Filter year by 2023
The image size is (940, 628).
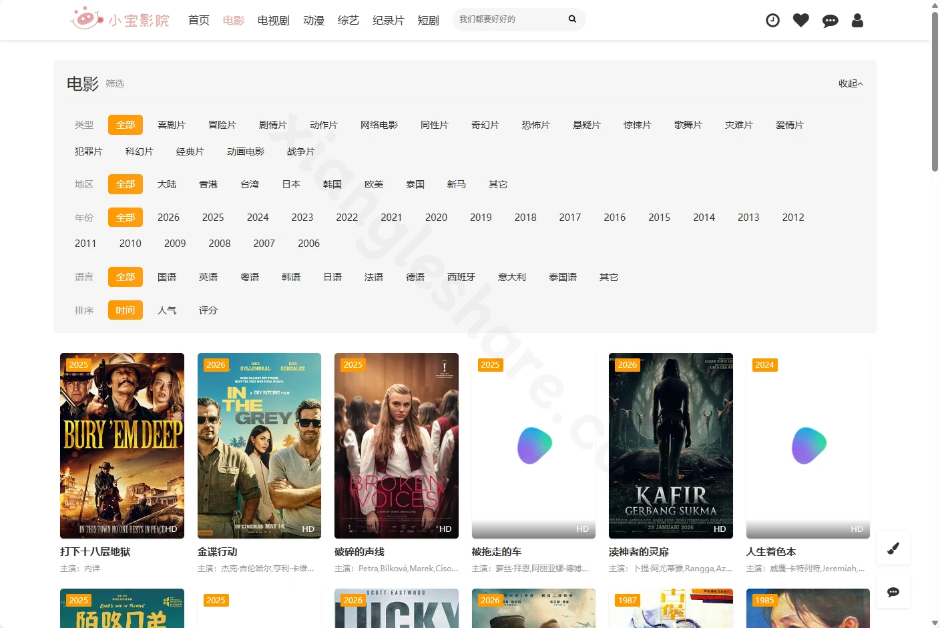[x=302, y=218]
